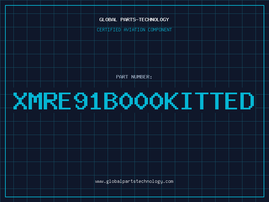
Task: Click the middle O of the three O's
Action: click(141, 101)
